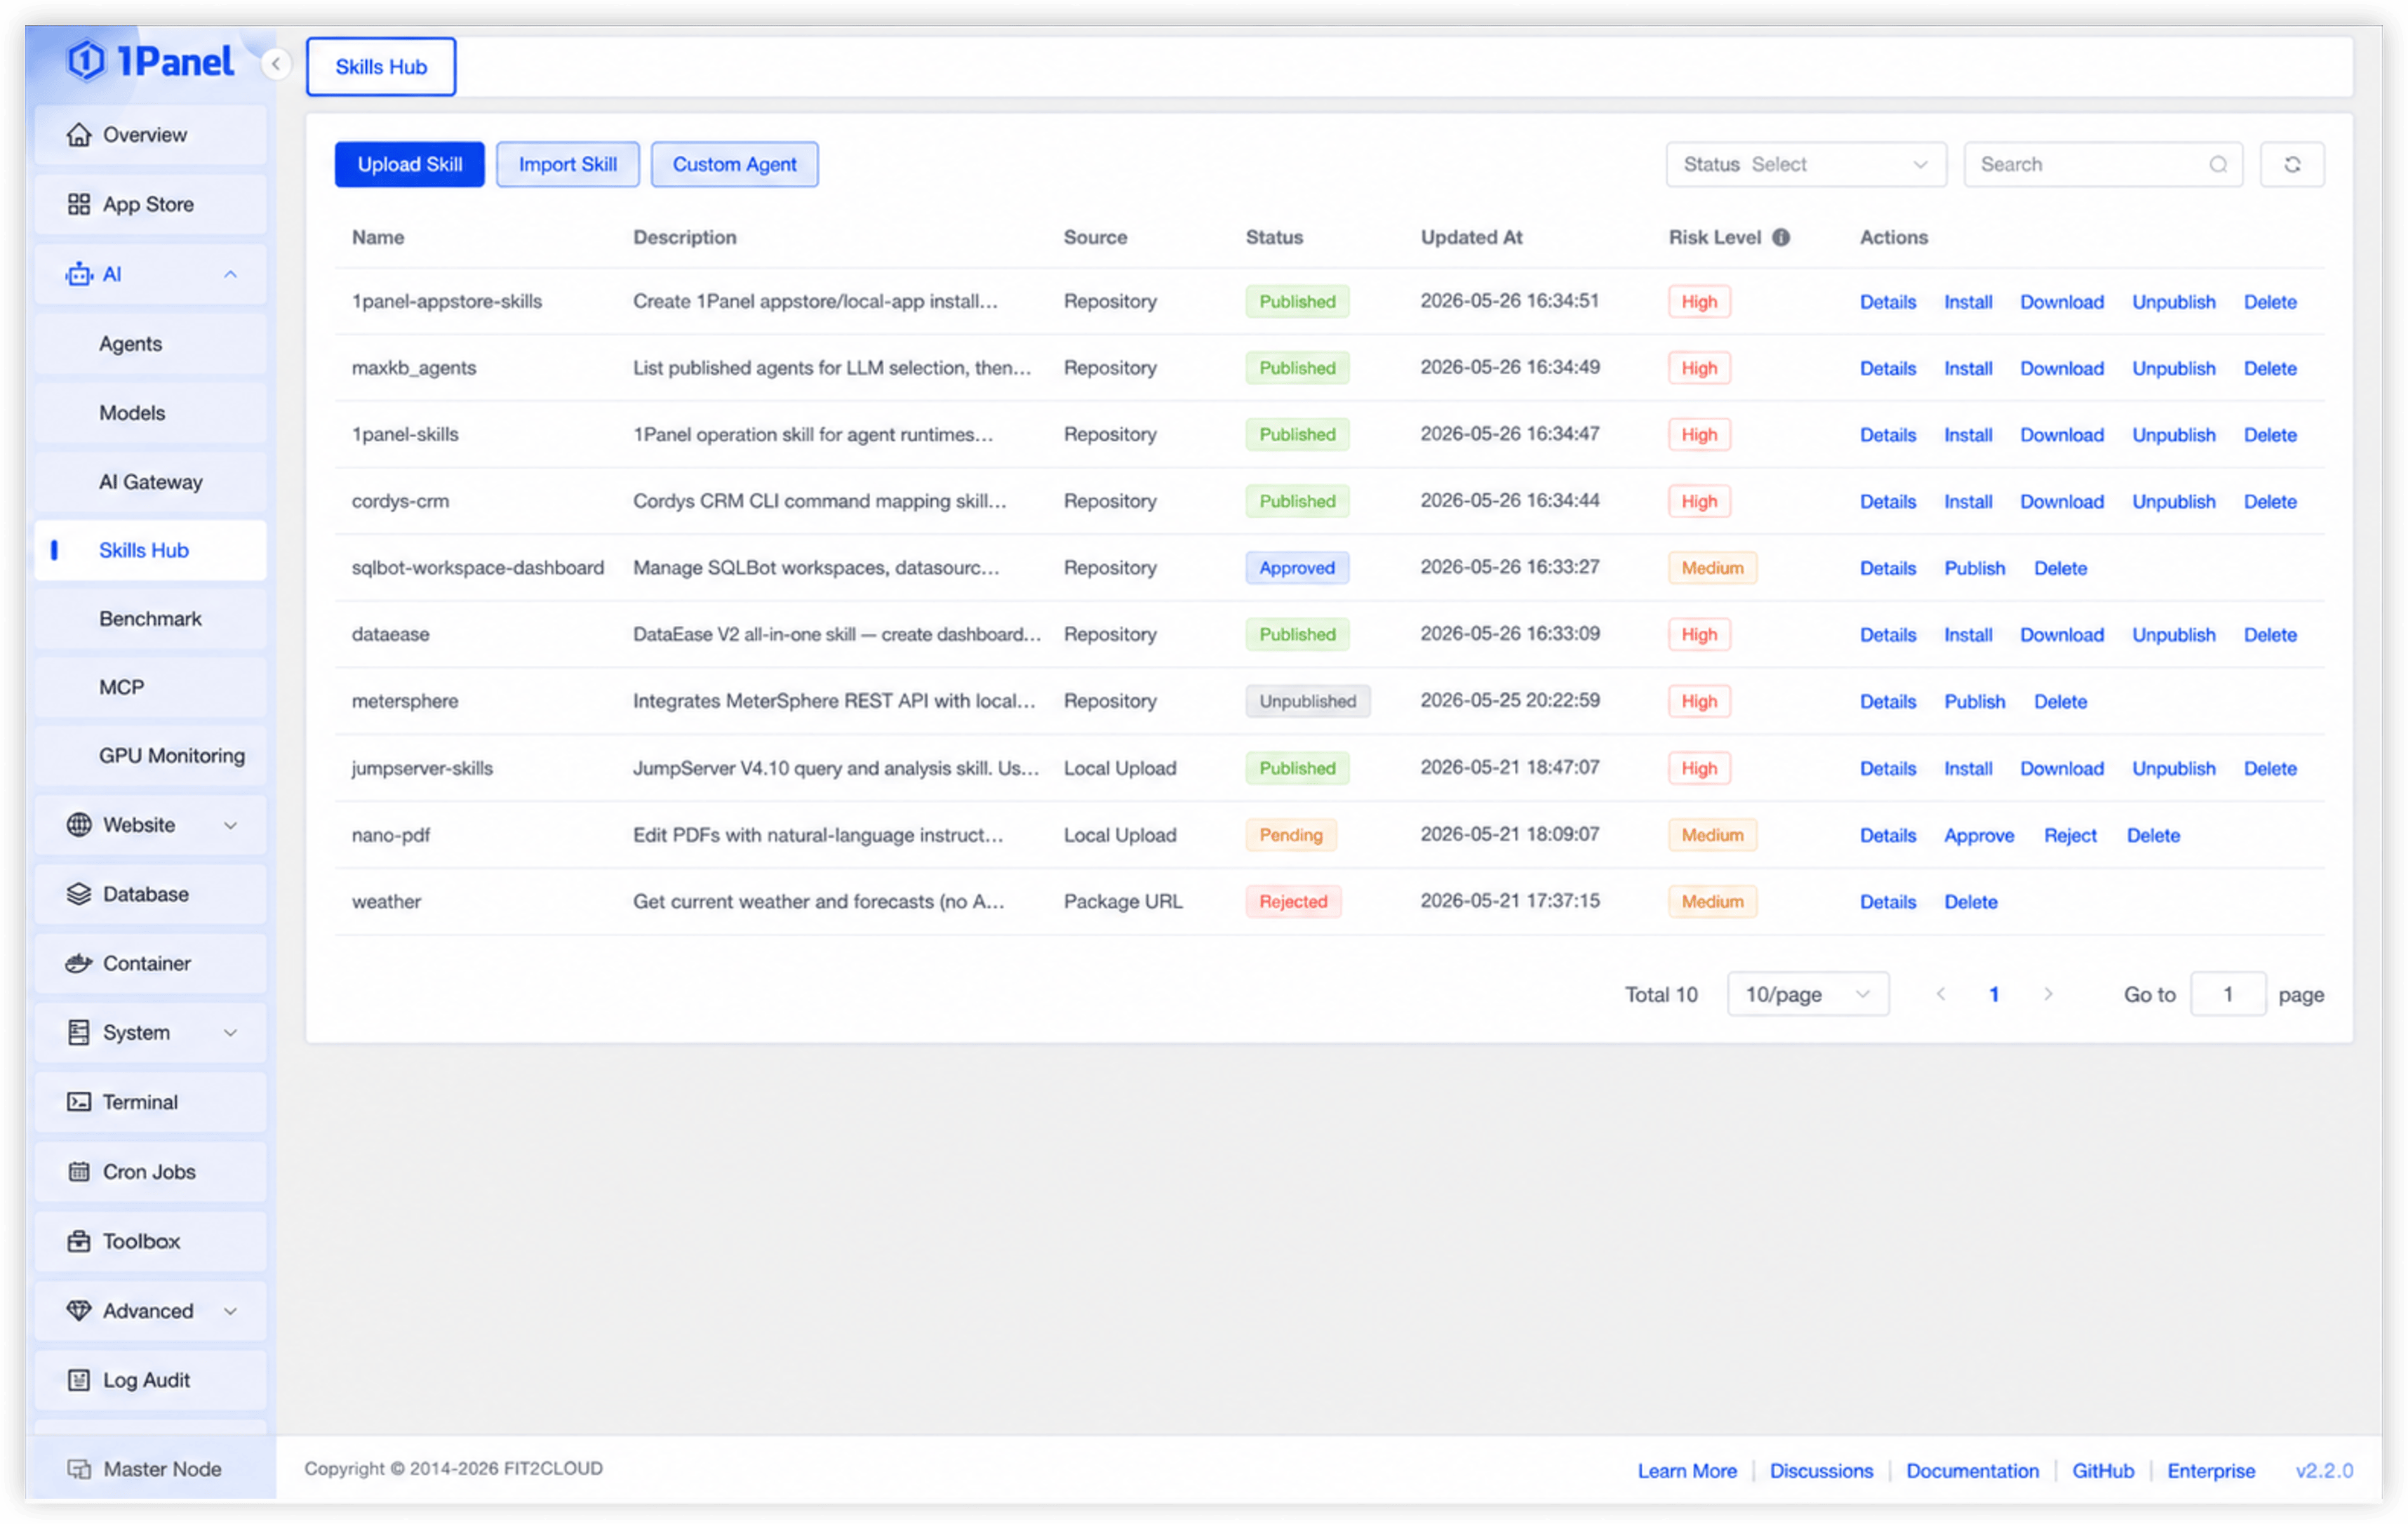Screen dimensions: 2408x1524
Task: Open the Documentation footer link
Action: click(x=1972, y=1470)
